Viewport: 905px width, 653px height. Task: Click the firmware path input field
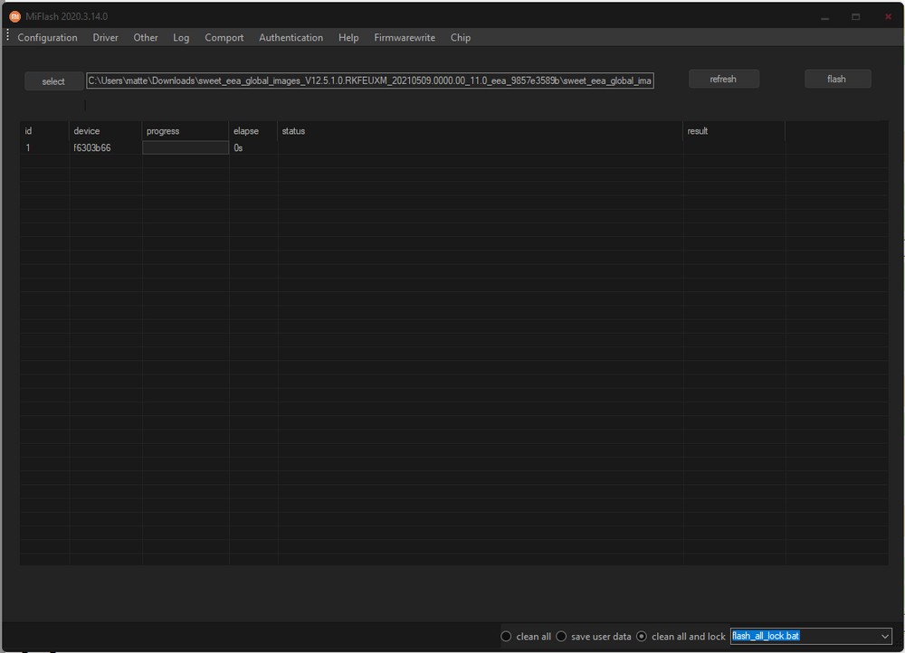369,80
